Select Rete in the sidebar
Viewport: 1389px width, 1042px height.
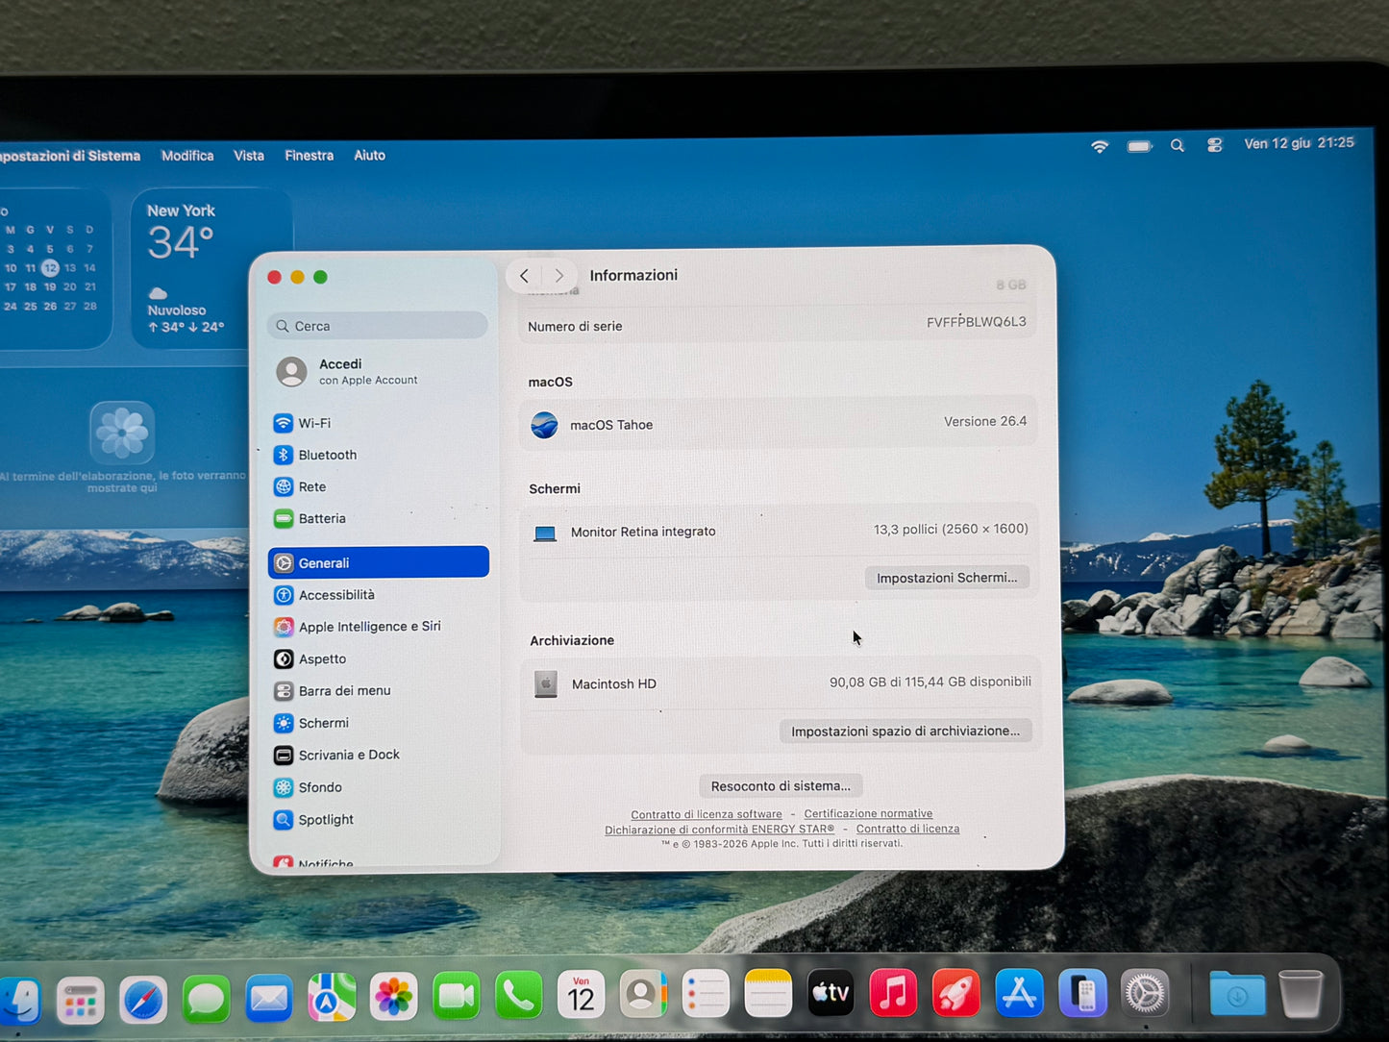pos(378,486)
